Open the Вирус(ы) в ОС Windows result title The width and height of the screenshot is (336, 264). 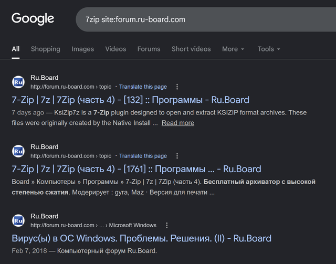(141, 238)
